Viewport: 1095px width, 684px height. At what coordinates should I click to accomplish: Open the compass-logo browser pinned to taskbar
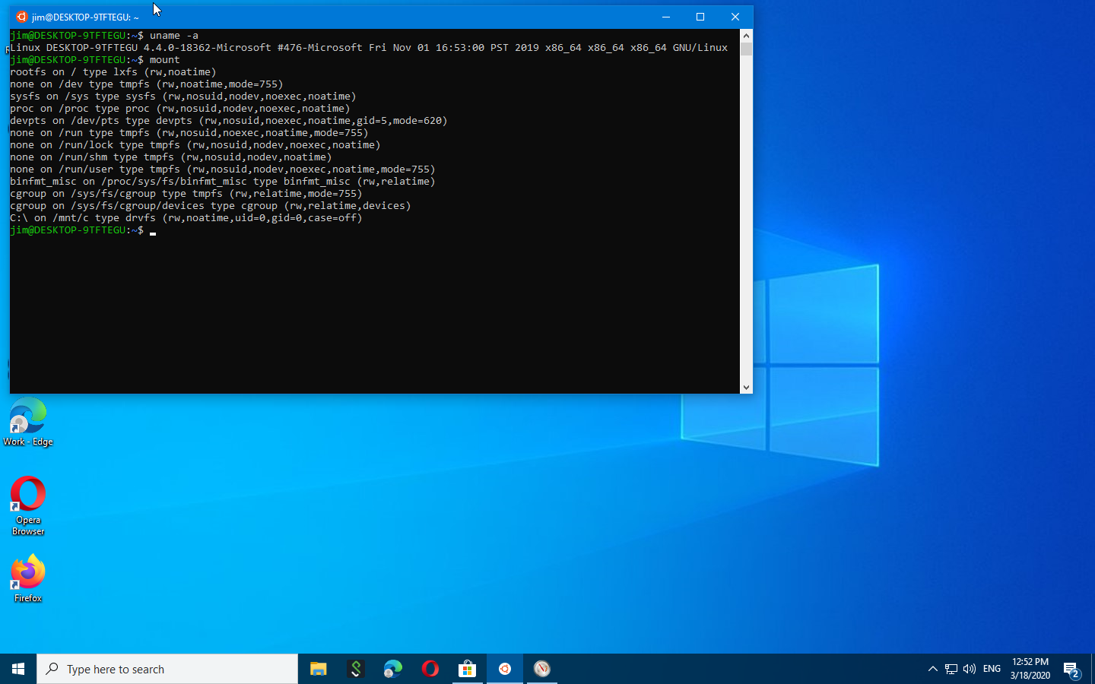pos(541,669)
